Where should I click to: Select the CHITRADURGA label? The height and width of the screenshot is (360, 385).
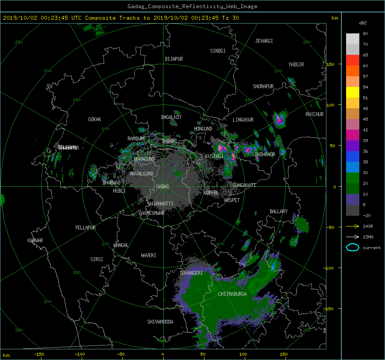pyautogui.click(x=232, y=294)
